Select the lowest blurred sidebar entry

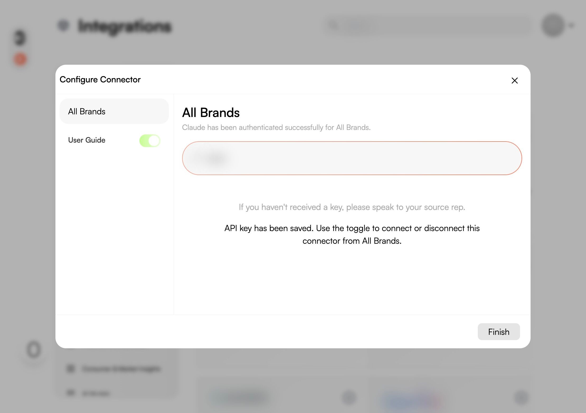(x=95, y=393)
